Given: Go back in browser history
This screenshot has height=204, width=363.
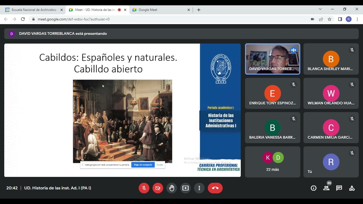Looking at the screenshot, I should click(x=6, y=19).
